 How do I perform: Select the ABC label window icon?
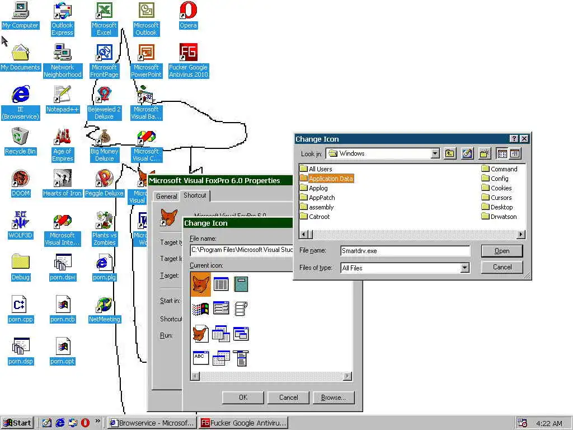pyautogui.click(x=201, y=358)
